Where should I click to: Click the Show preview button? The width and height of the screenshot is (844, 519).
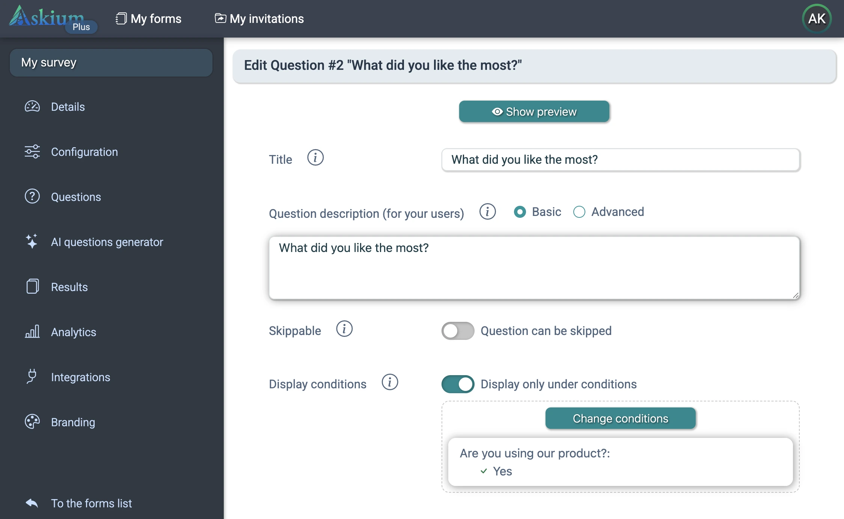point(534,112)
